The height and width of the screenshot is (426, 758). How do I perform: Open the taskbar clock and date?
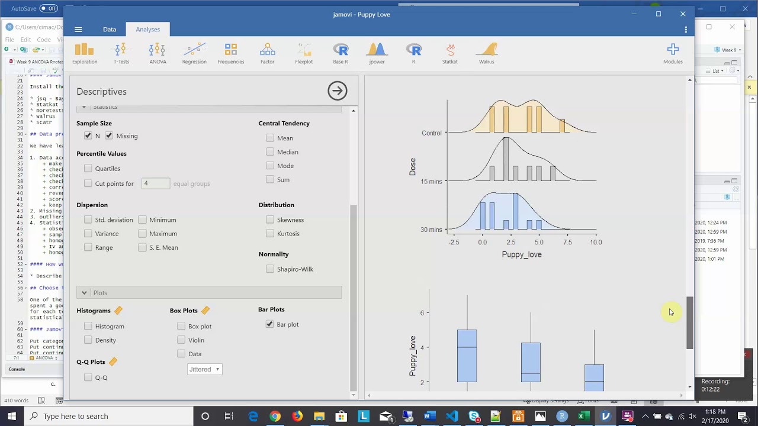[714, 416]
